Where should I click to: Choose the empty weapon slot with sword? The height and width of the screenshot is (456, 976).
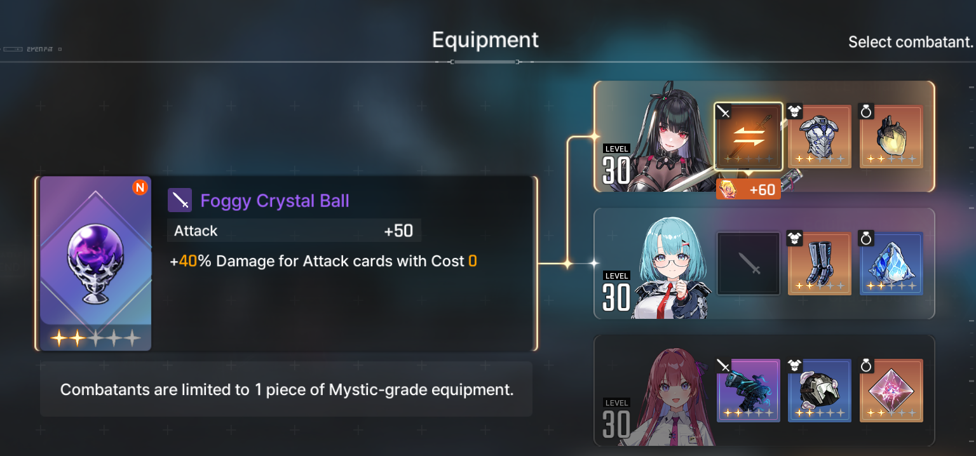pyautogui.click(x=749, y=263)
